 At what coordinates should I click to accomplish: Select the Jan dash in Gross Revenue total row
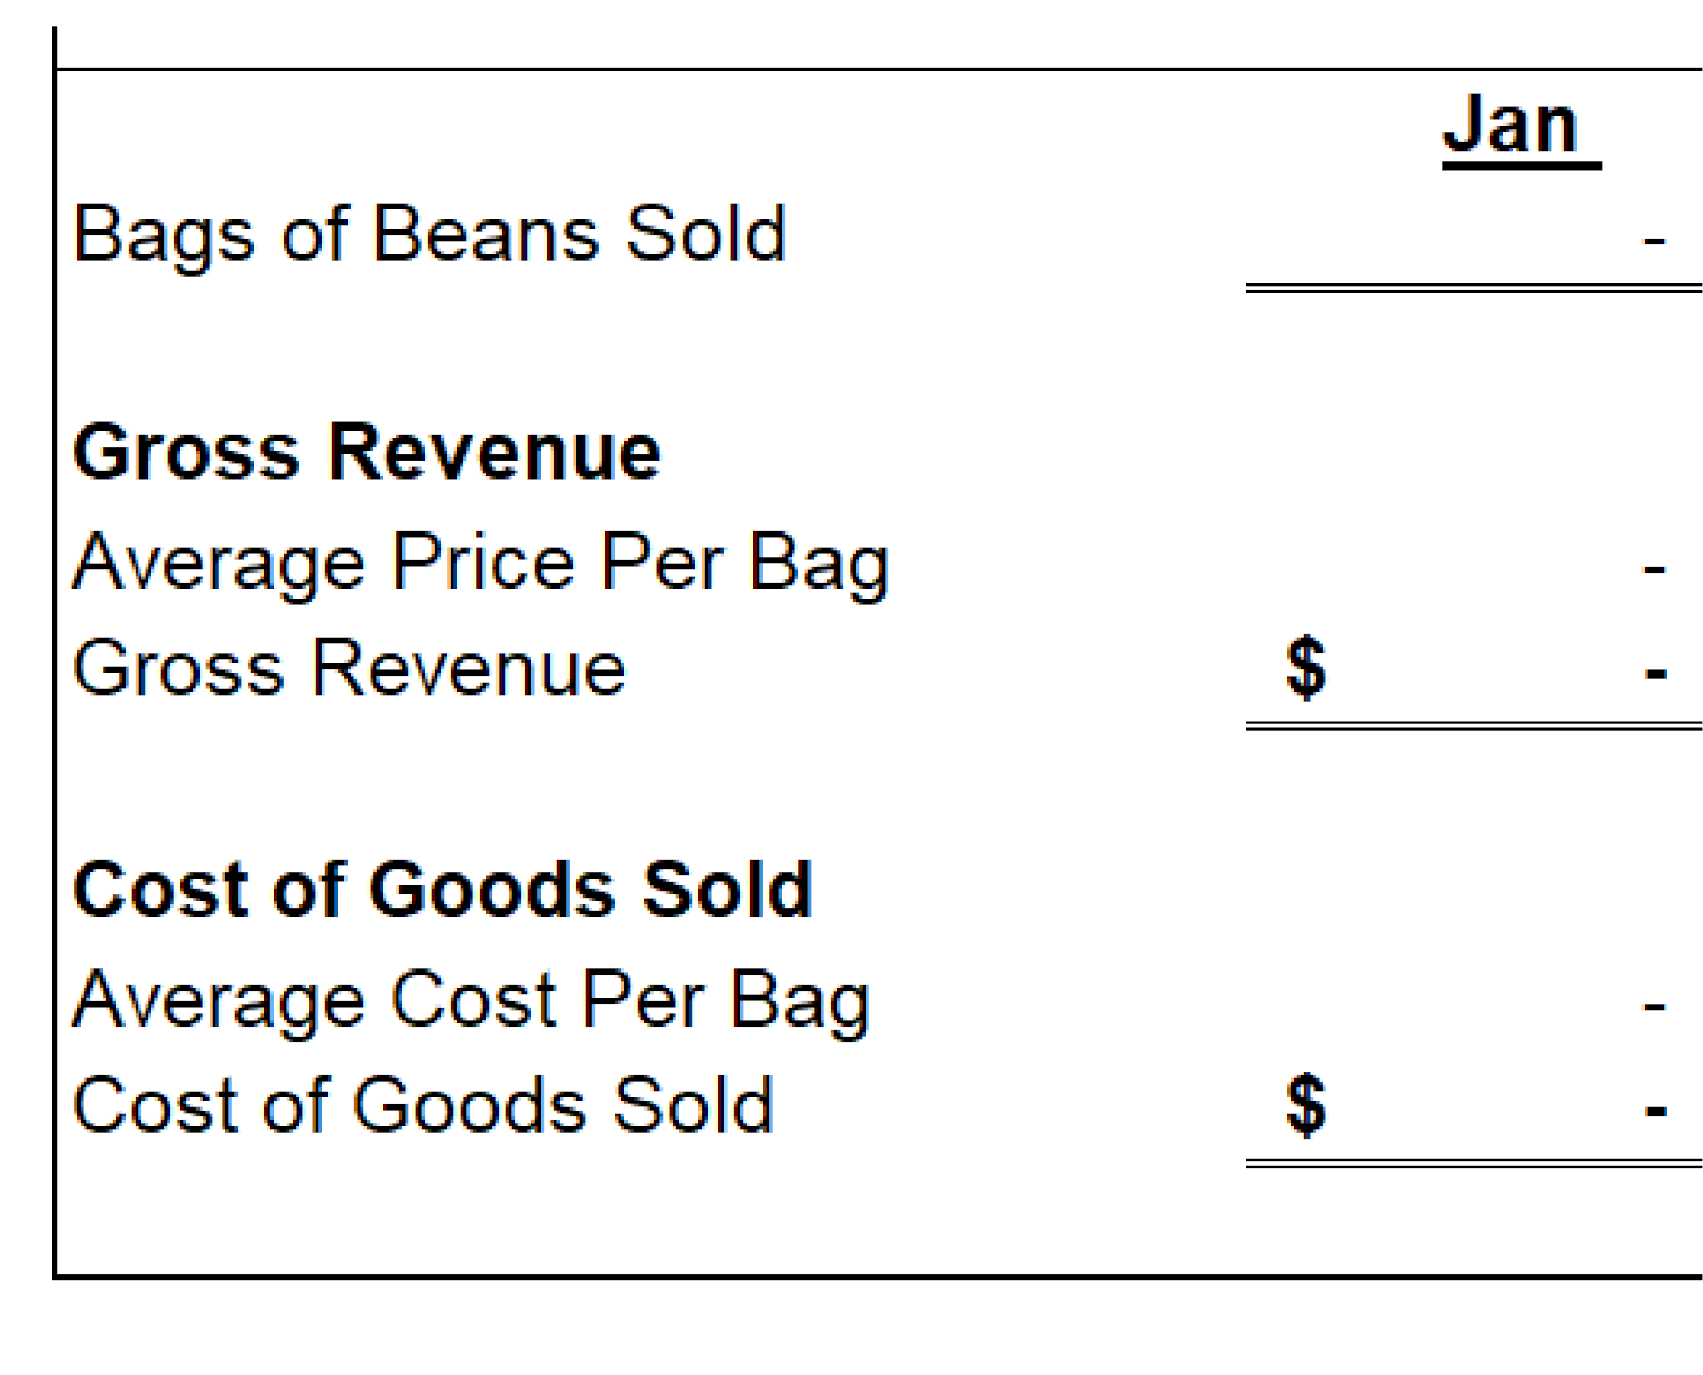pos(1655,673)
